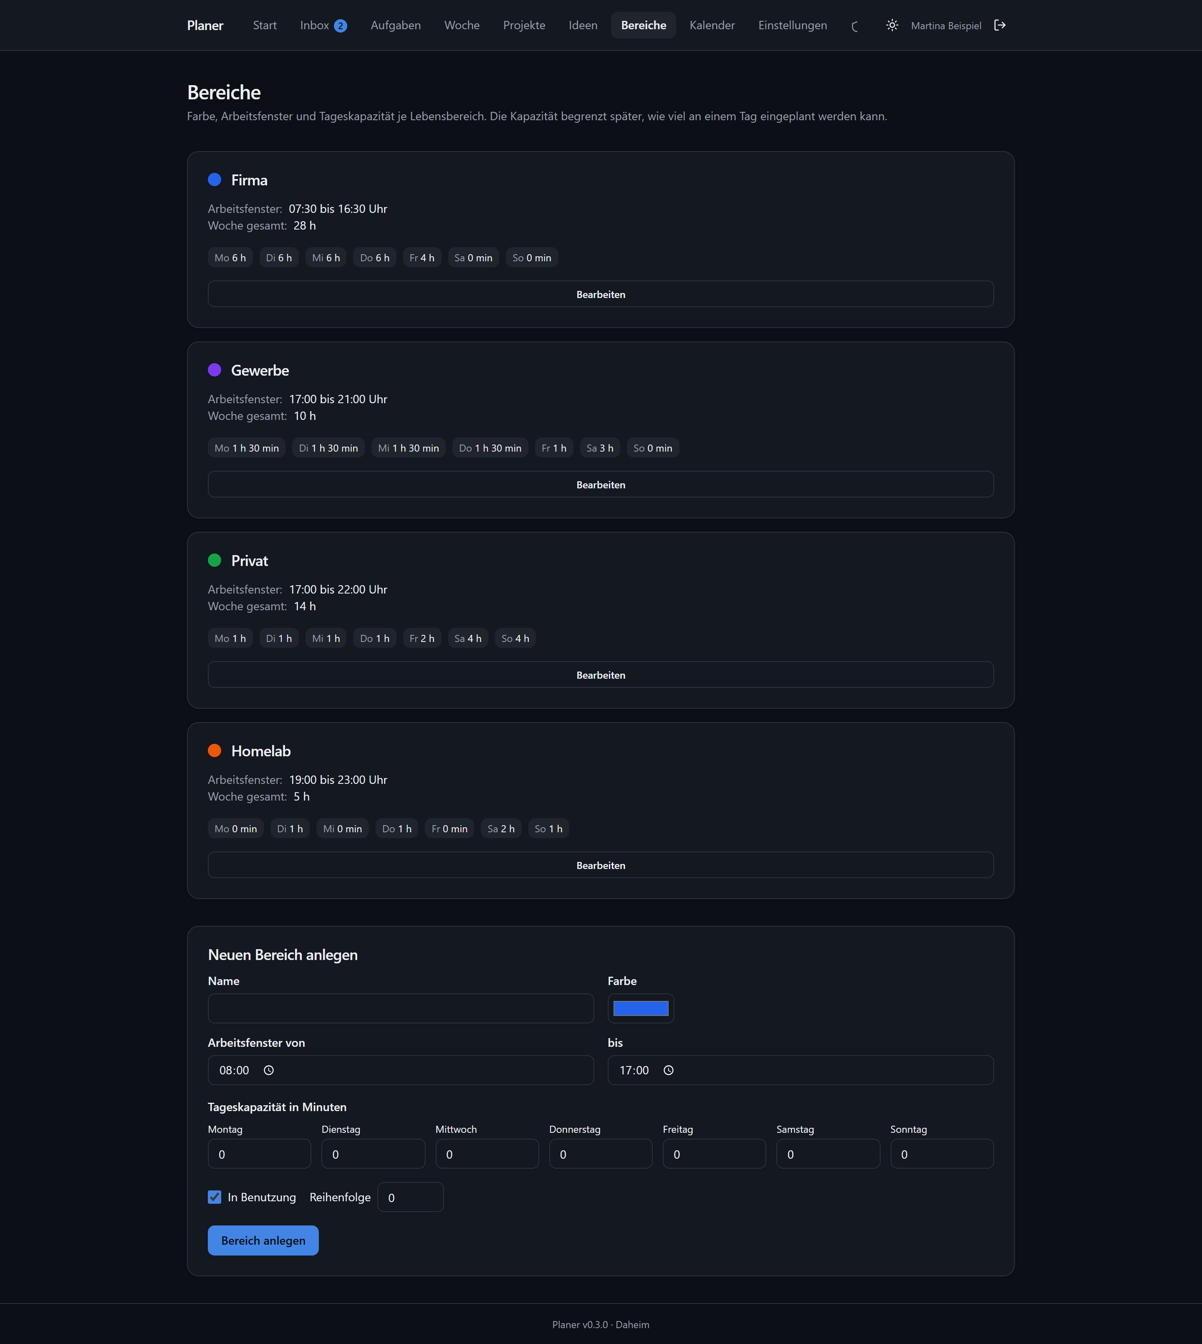This screenshot has height=1344, width=1202.
Task: Open Einstellungen in the navigation
Action: click(x=793, y=25)
